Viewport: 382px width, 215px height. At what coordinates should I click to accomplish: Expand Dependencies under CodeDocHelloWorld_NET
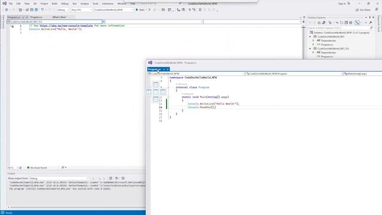coord(313,41)
